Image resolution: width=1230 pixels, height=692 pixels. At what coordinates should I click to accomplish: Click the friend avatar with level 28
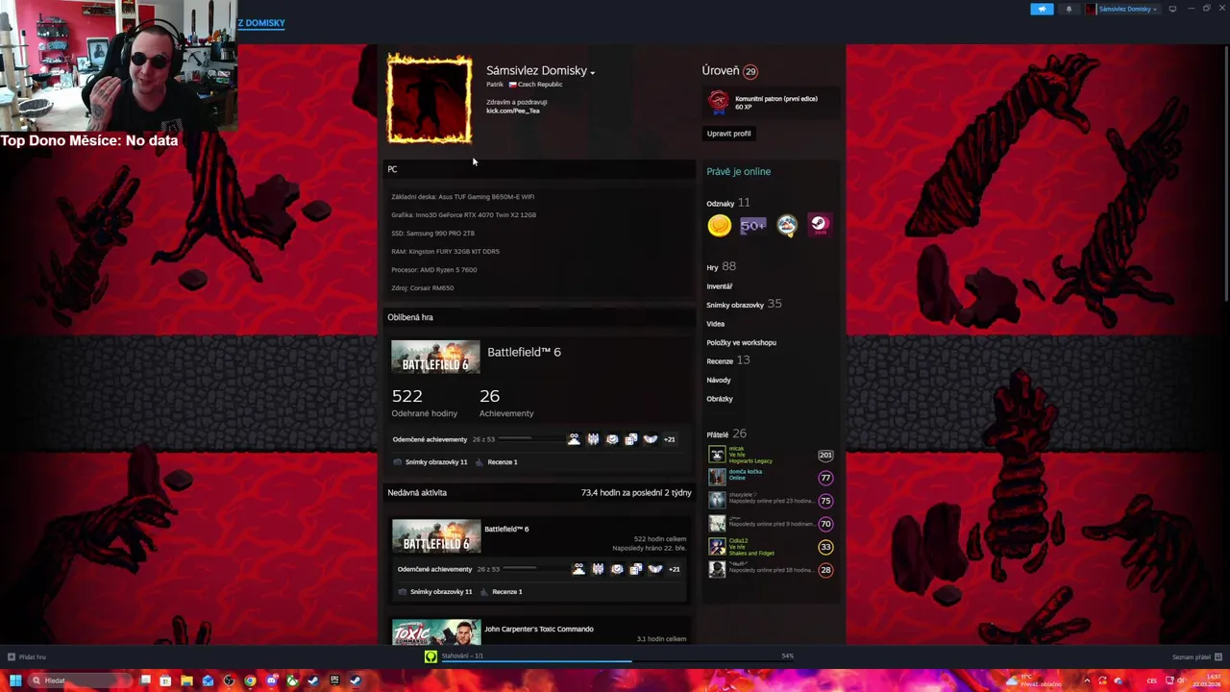717,570
